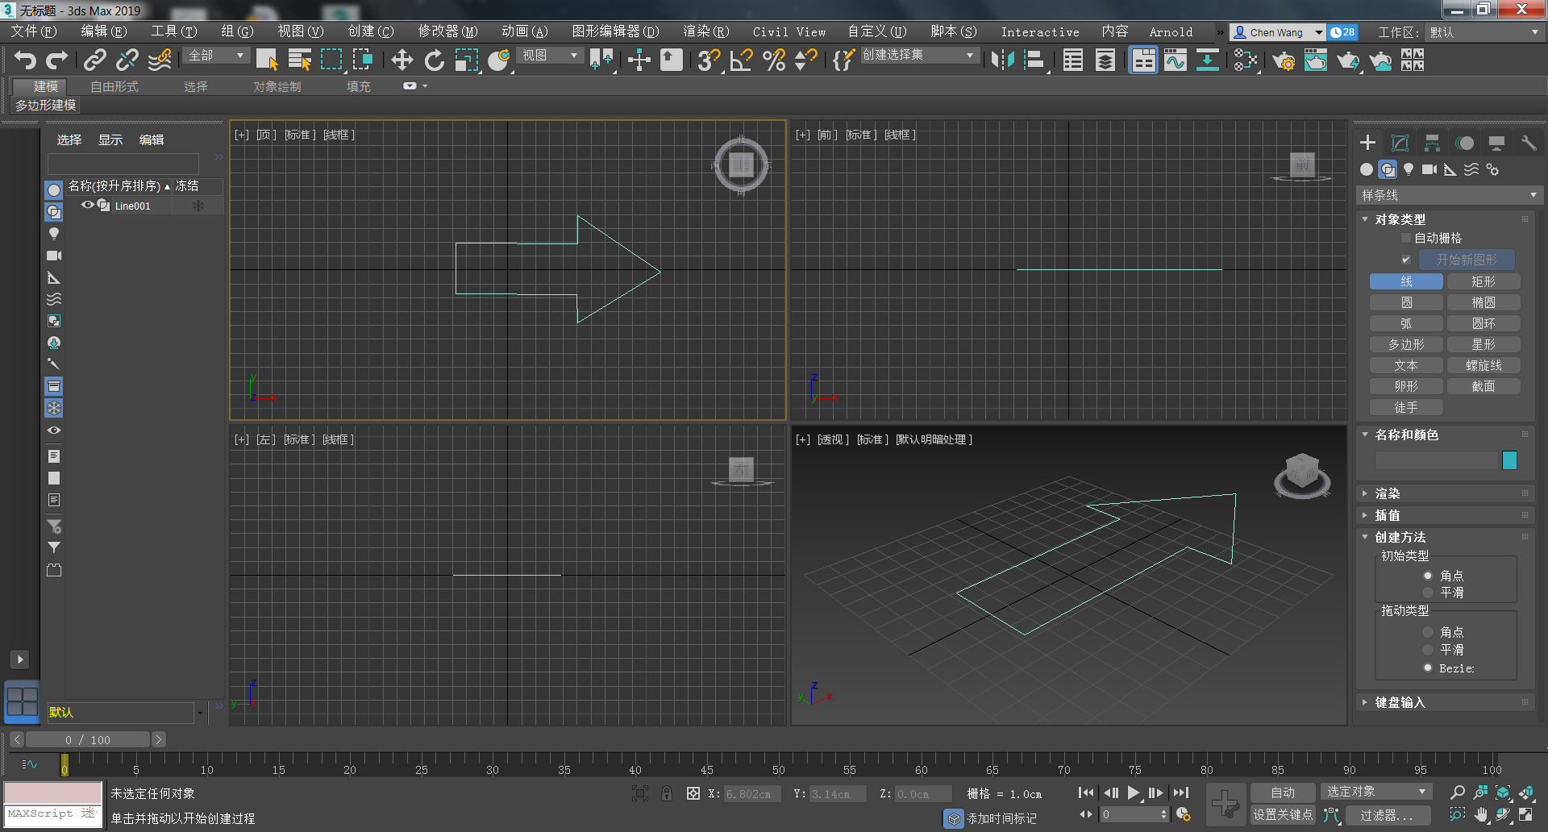This screenshot has width=1548, height=832.
Task: Toggle the 开始新图形 checkbox
Action: 1406,260
